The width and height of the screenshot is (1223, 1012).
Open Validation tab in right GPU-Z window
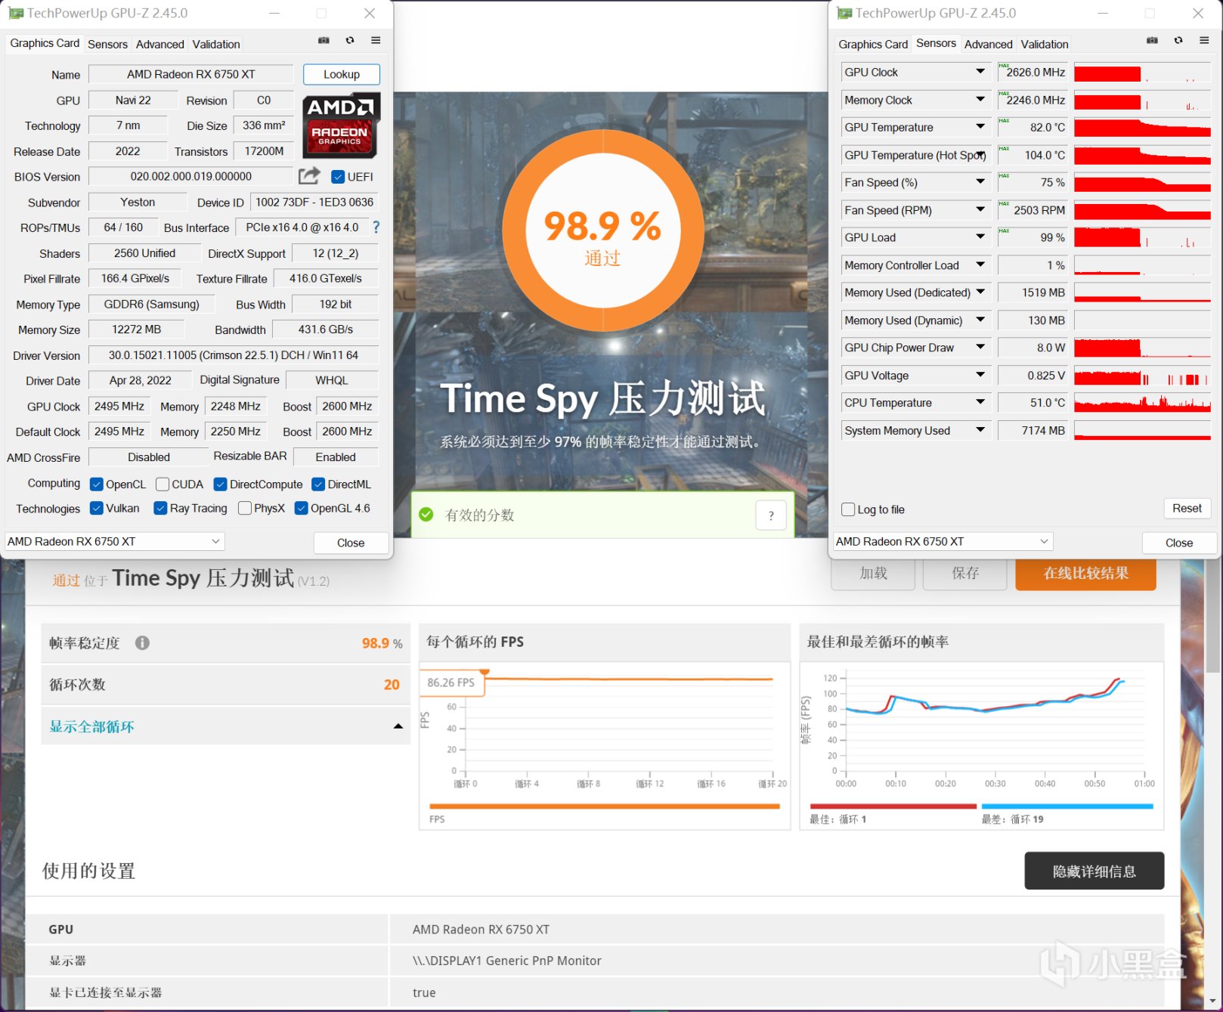click(x=1045, y=44)
